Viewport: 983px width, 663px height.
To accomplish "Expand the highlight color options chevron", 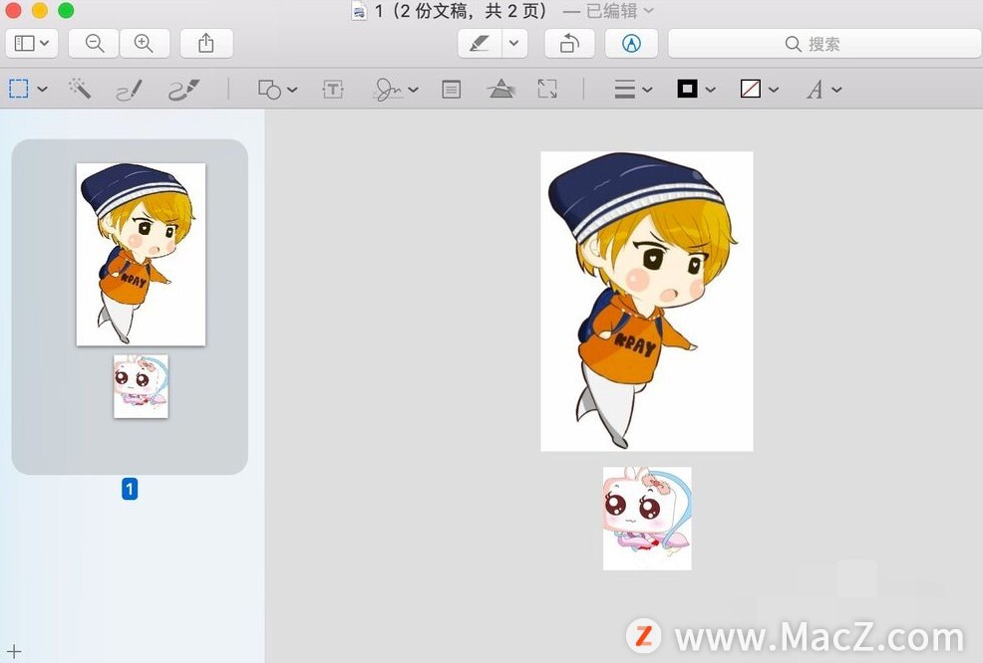I will [514, 43].
